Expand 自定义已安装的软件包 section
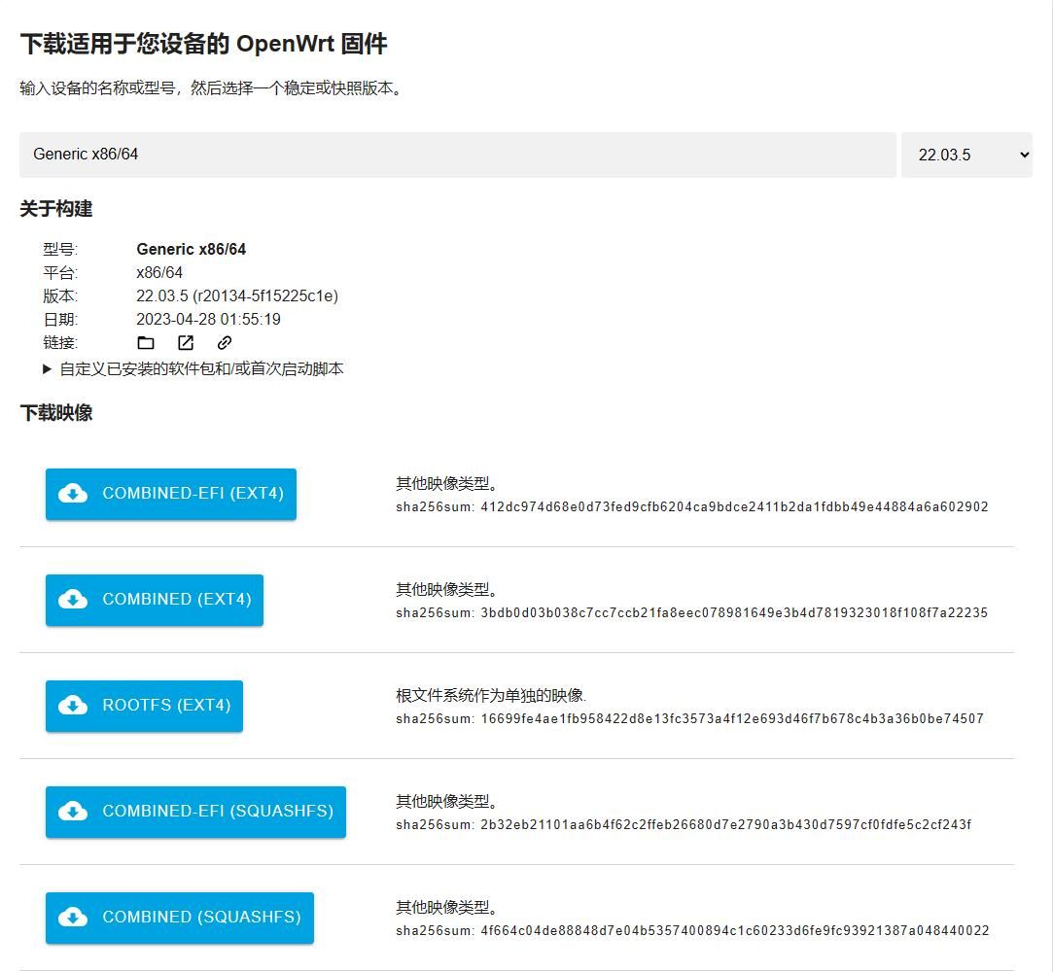The image size is (1053, 972). pyautogui.click(x=193, y=369)
